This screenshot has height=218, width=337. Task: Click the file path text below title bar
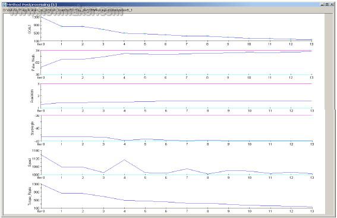pos(68,10)
